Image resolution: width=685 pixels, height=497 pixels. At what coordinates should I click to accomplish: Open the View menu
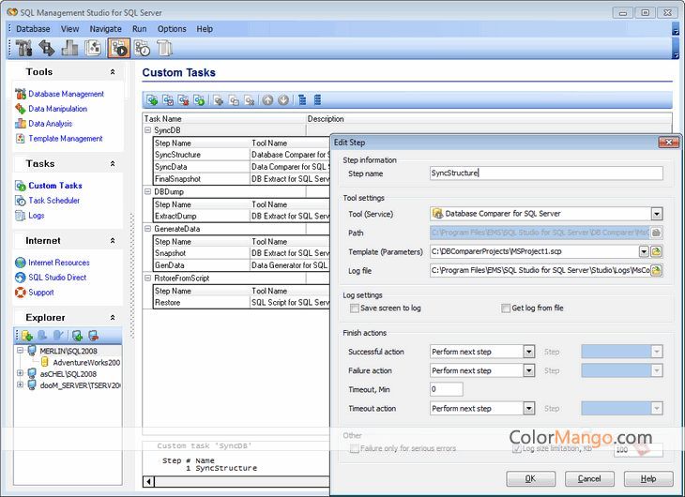(69, 29)
